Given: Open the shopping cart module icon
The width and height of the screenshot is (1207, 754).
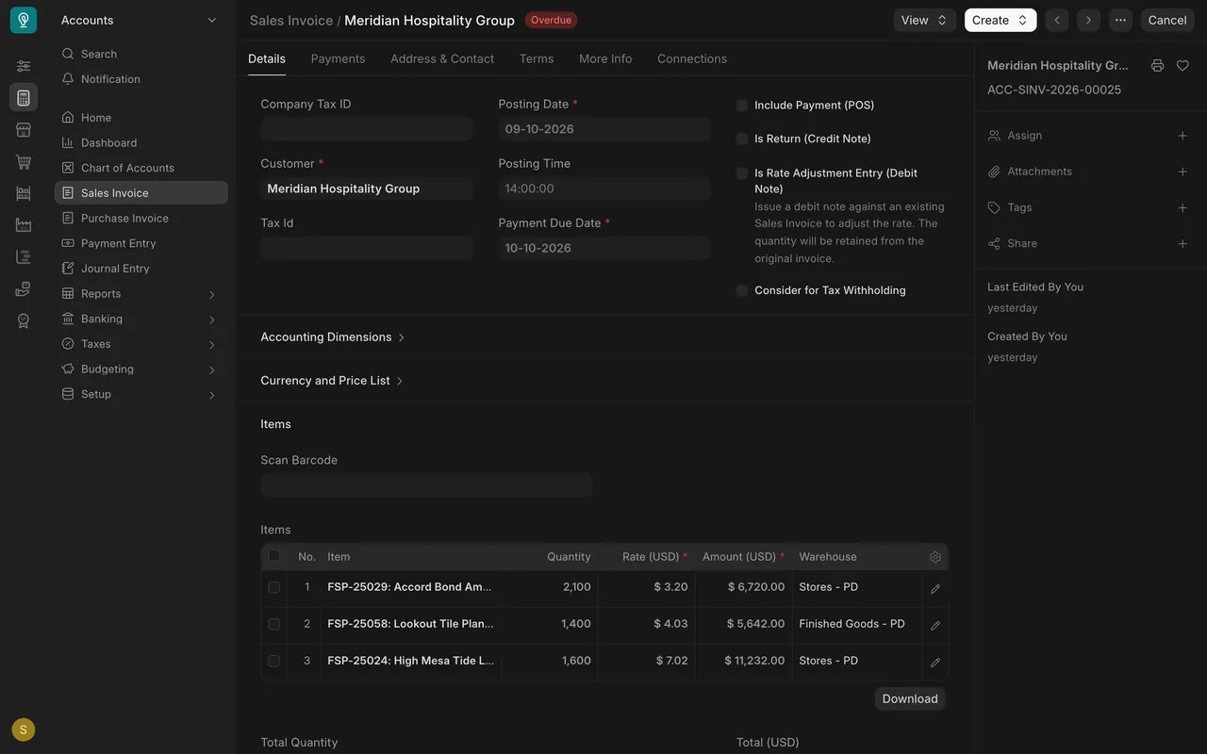Looking at the screenshot, I should click(x=24, y=162).
